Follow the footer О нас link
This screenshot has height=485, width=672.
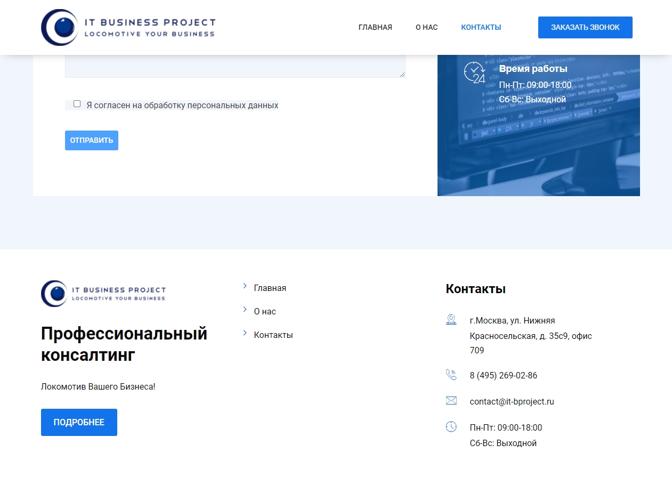265,312
